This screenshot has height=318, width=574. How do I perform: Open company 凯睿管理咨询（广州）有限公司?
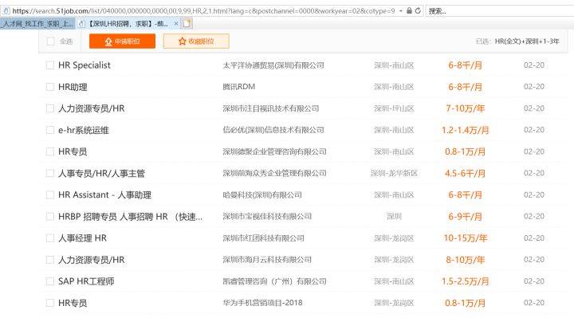[x=274, y=281]
